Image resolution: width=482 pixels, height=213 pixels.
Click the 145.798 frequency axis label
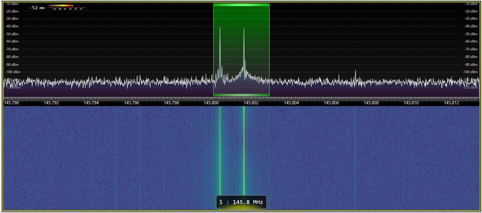pyautogui.click(x=171, y=103)
